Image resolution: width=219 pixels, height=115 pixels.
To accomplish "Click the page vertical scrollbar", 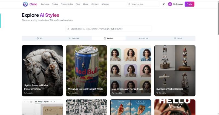I will [x=218, y=18].
